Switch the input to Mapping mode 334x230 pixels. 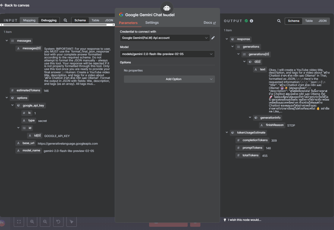click(x=29, y=20)
